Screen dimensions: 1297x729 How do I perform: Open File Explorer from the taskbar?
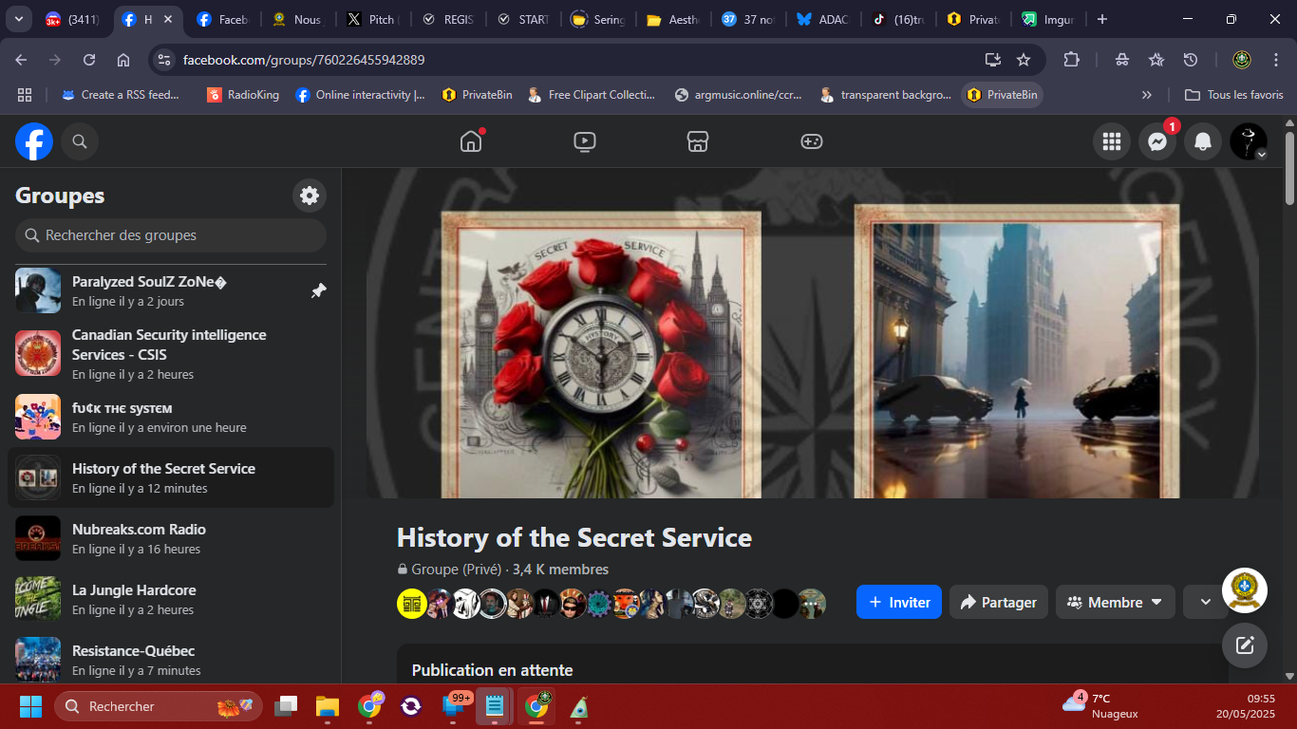click(x=328, y=706)
